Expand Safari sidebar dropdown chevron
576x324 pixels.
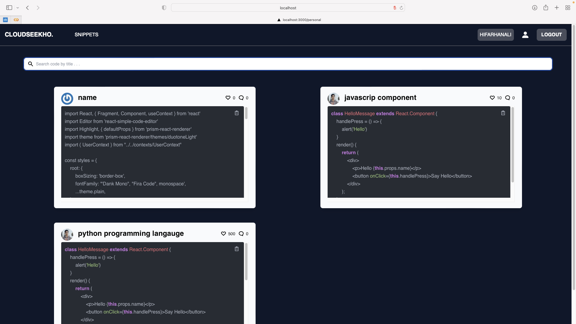point(18,8)
